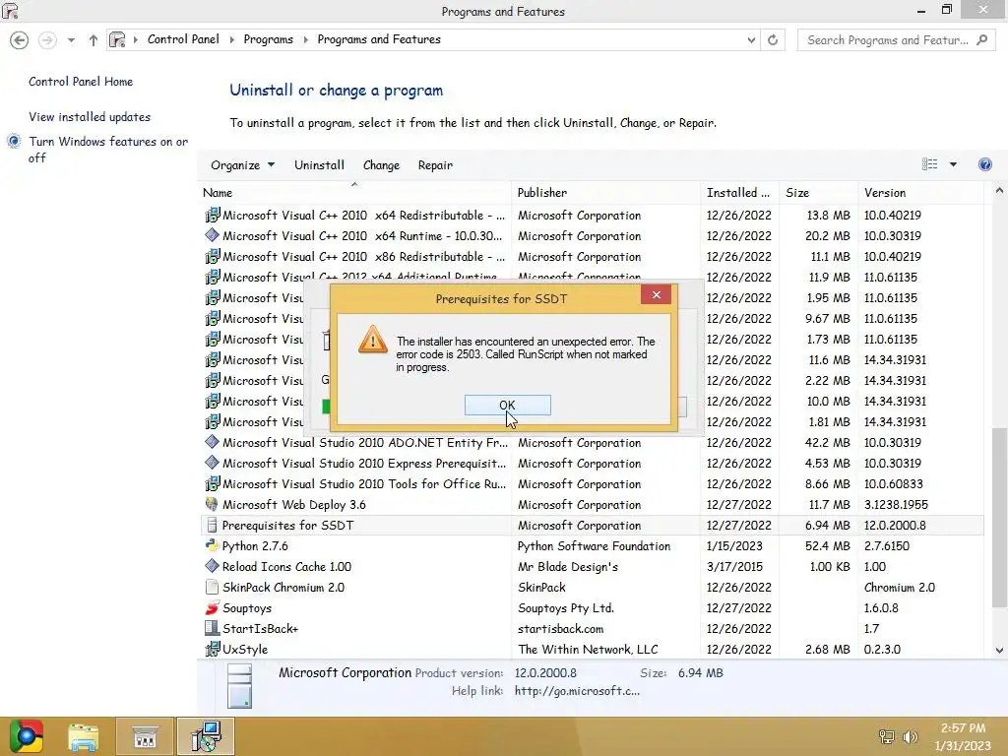Select UxStyle entry name
This screenshot has height=756, width=1008.
pyautogui.click(x=245, y=650)
